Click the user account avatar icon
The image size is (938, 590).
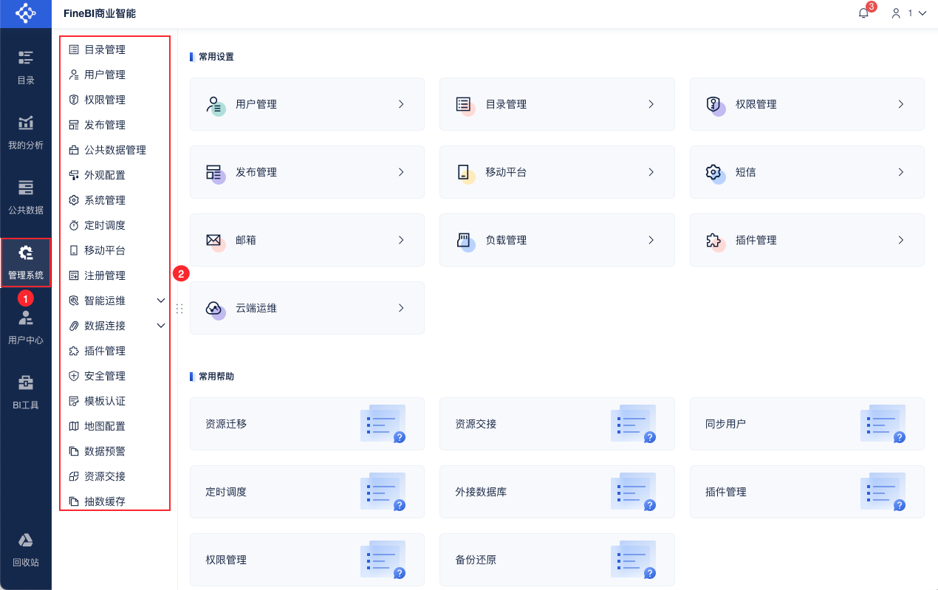point(897,13)
